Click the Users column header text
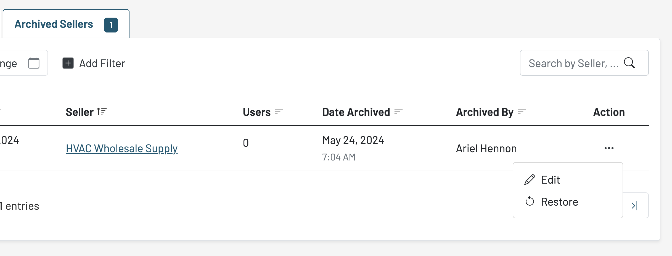672x256 pixels. [256, 112]
